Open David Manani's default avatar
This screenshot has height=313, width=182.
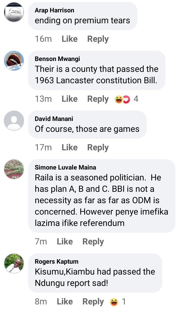point(14,121)
